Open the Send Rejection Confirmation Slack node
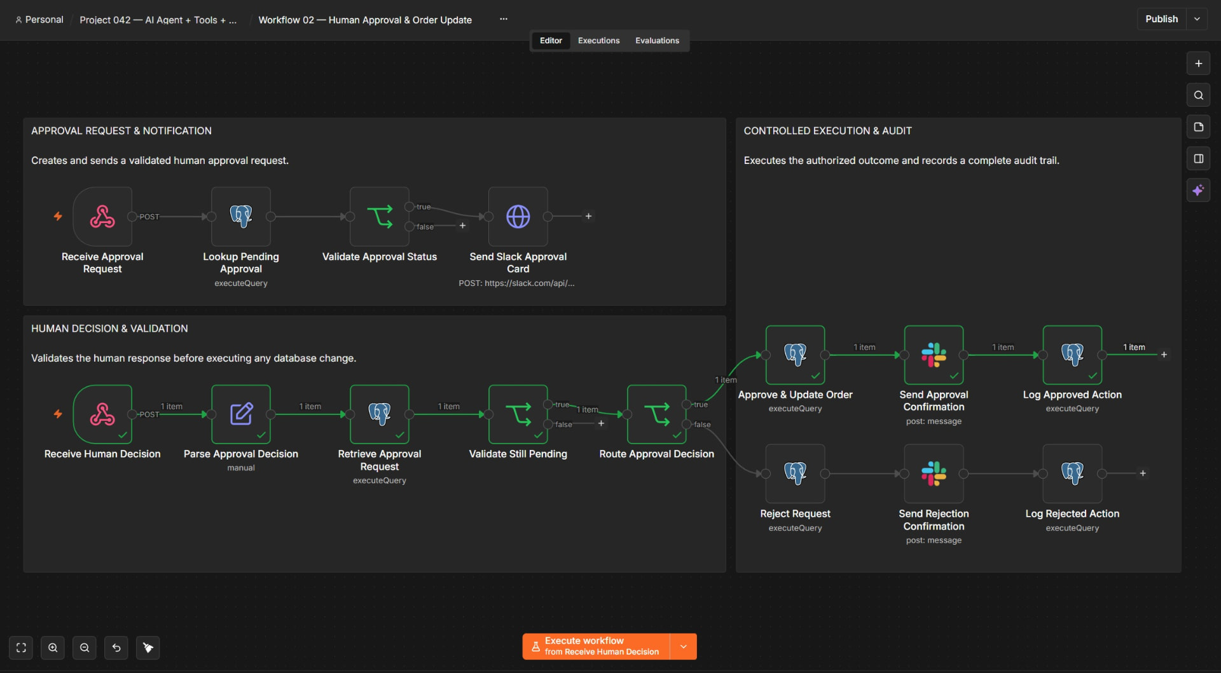The image size is (1221, 673). pyautogui.click(x=934, y=473)
